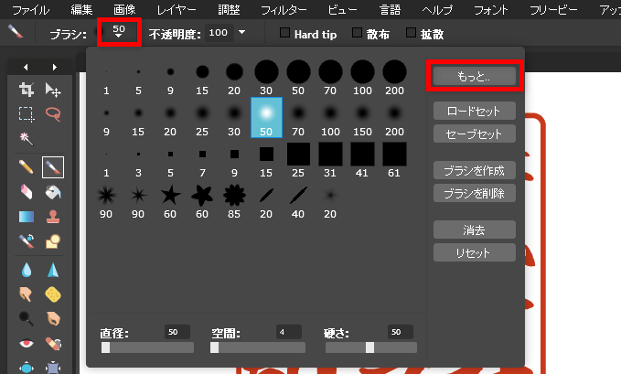Open the 言語 menu
Viewport: 621px width, 374px height.
tap(391, 9)
